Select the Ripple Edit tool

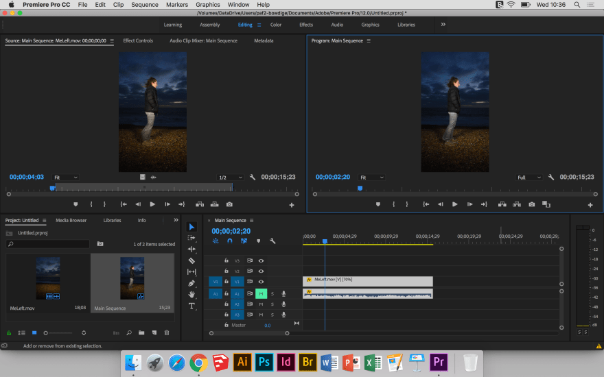click(x=191, y=249)
